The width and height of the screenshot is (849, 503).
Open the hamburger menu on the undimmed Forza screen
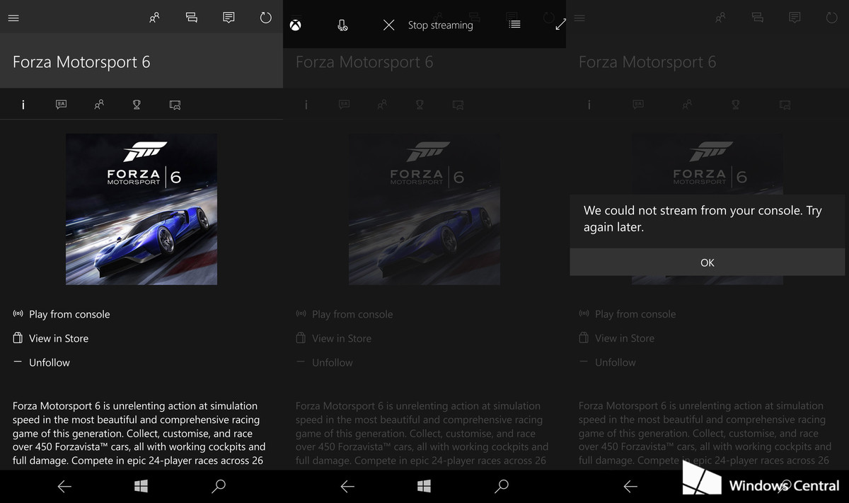(13, 18)
